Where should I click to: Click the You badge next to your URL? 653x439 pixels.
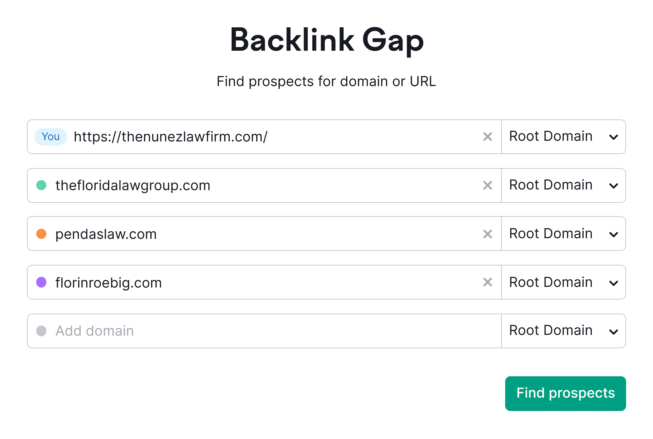tap(50, 137)
